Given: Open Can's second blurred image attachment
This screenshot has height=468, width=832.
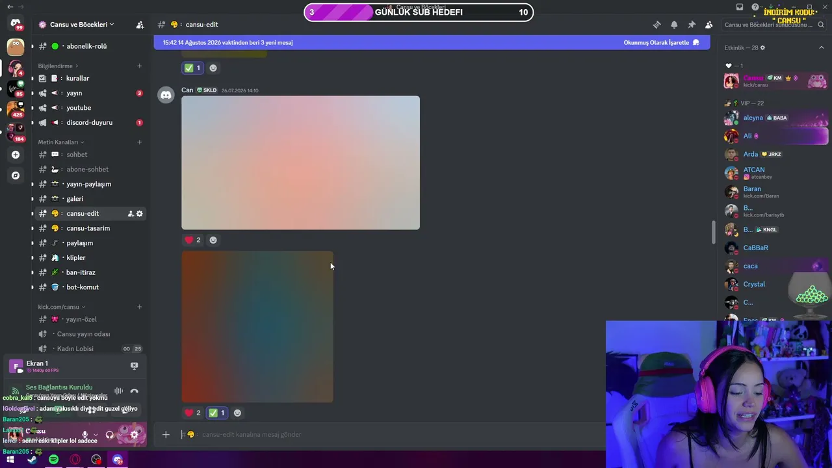Looking at the screenshot, I should pyautogui.click(x=257, y=327).
